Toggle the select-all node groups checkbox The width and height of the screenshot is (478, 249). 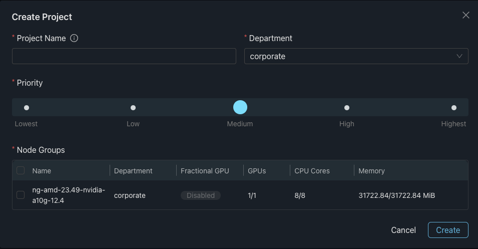pos(21,170)
